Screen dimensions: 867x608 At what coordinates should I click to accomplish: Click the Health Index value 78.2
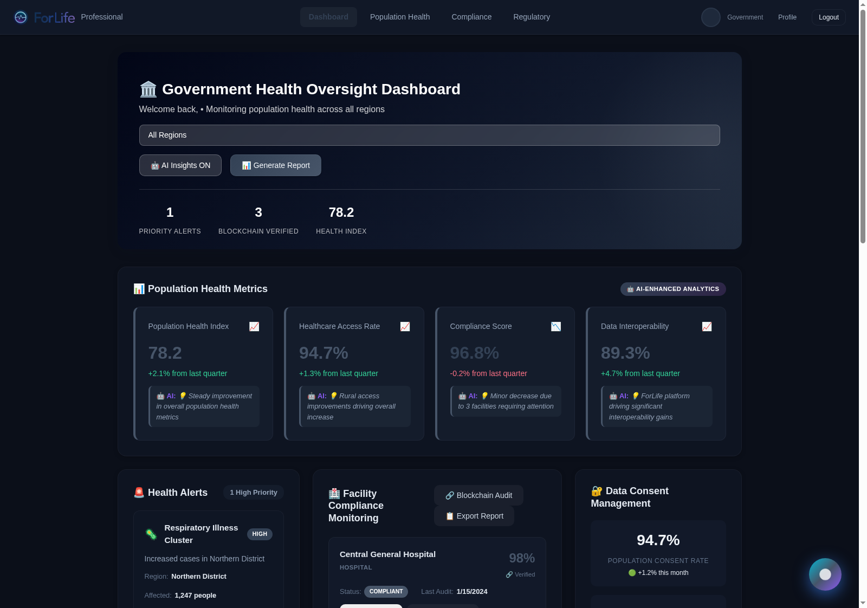click(x=341, y=212)
